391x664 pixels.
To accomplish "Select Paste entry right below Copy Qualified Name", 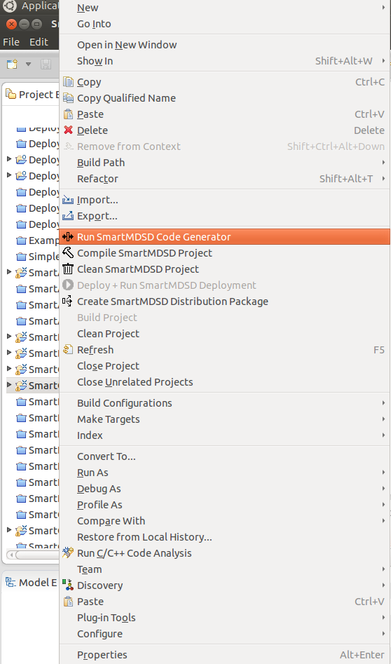I will point(224,114).
